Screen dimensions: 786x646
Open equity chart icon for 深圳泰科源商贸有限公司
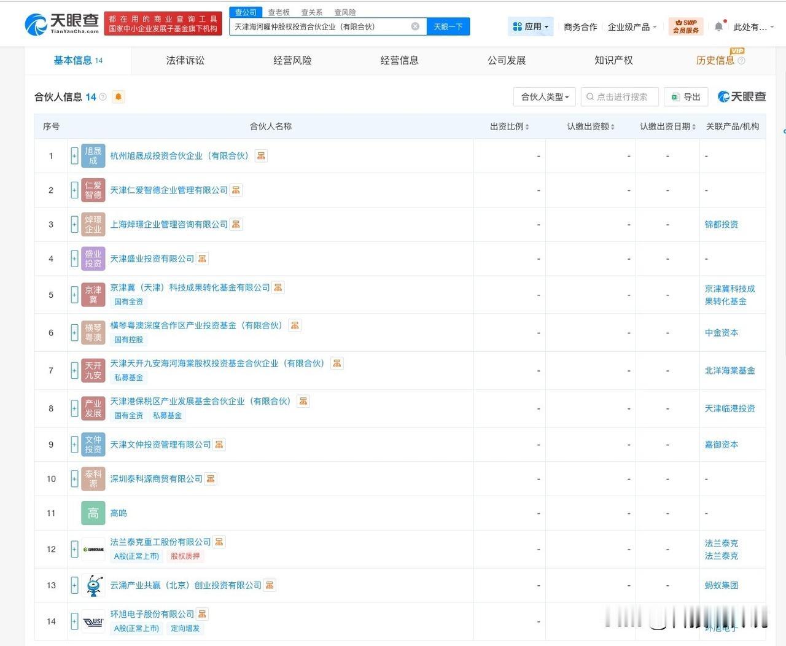[211, 479]
